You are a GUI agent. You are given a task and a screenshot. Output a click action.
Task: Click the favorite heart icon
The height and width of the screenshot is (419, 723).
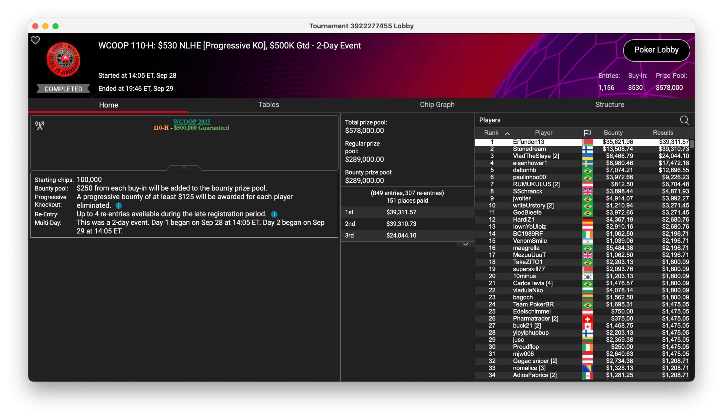tap(35, 40)
